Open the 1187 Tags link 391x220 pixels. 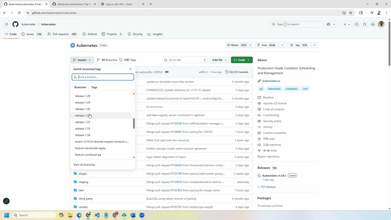click(x=128, y=60)
